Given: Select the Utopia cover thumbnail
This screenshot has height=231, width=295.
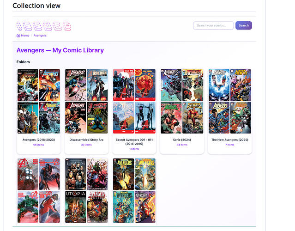Looking at the screenshot, I should (x=76, y=207).
